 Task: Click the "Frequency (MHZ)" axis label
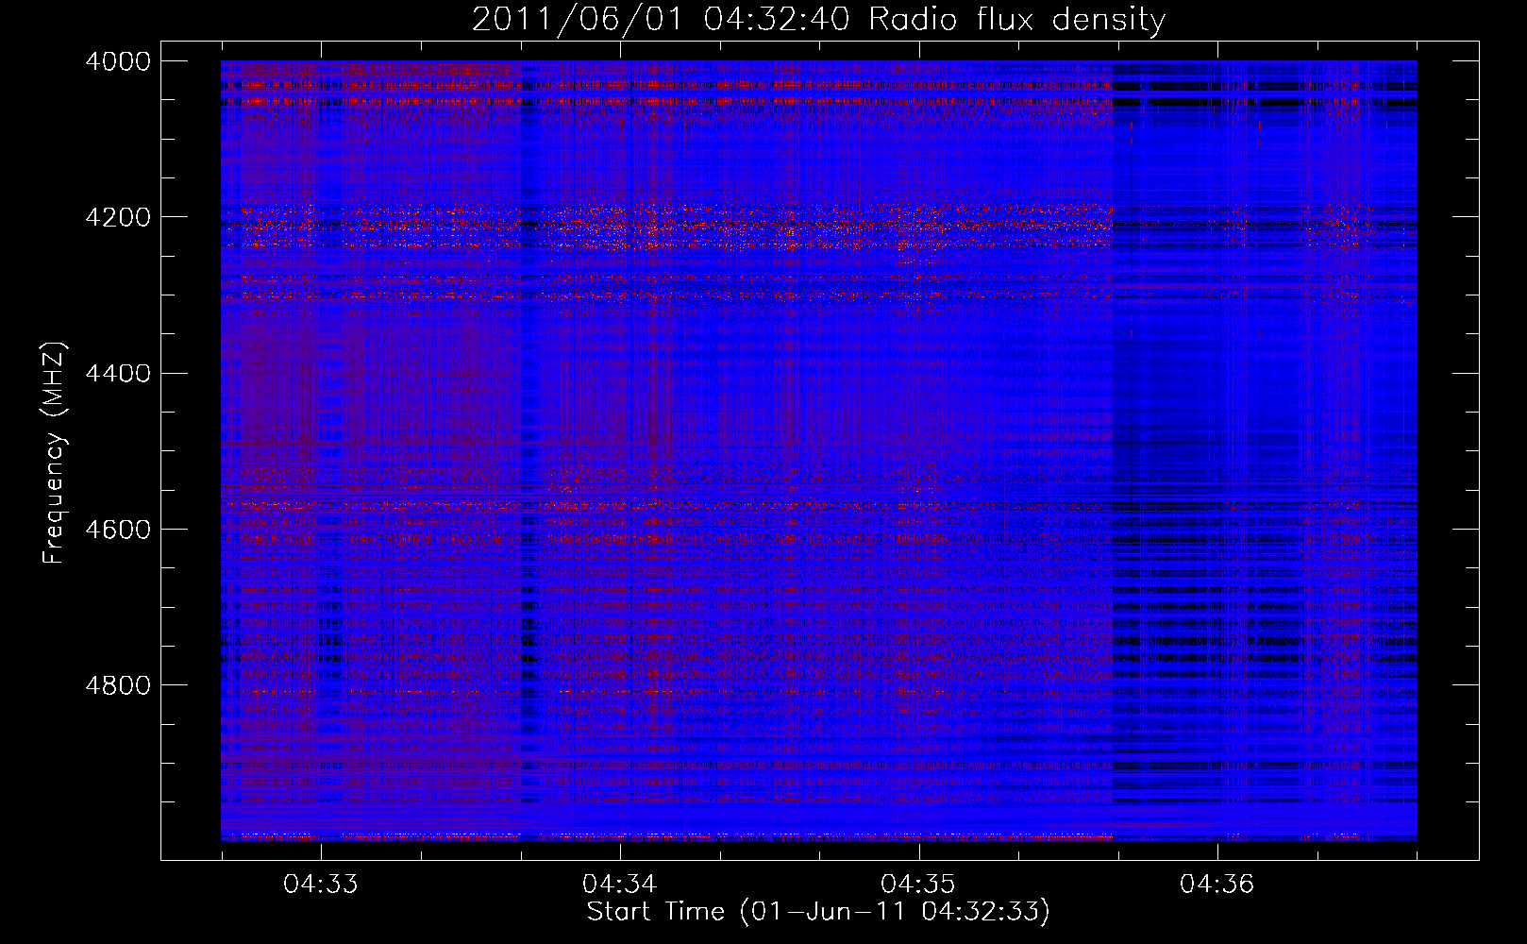[55, 453]
